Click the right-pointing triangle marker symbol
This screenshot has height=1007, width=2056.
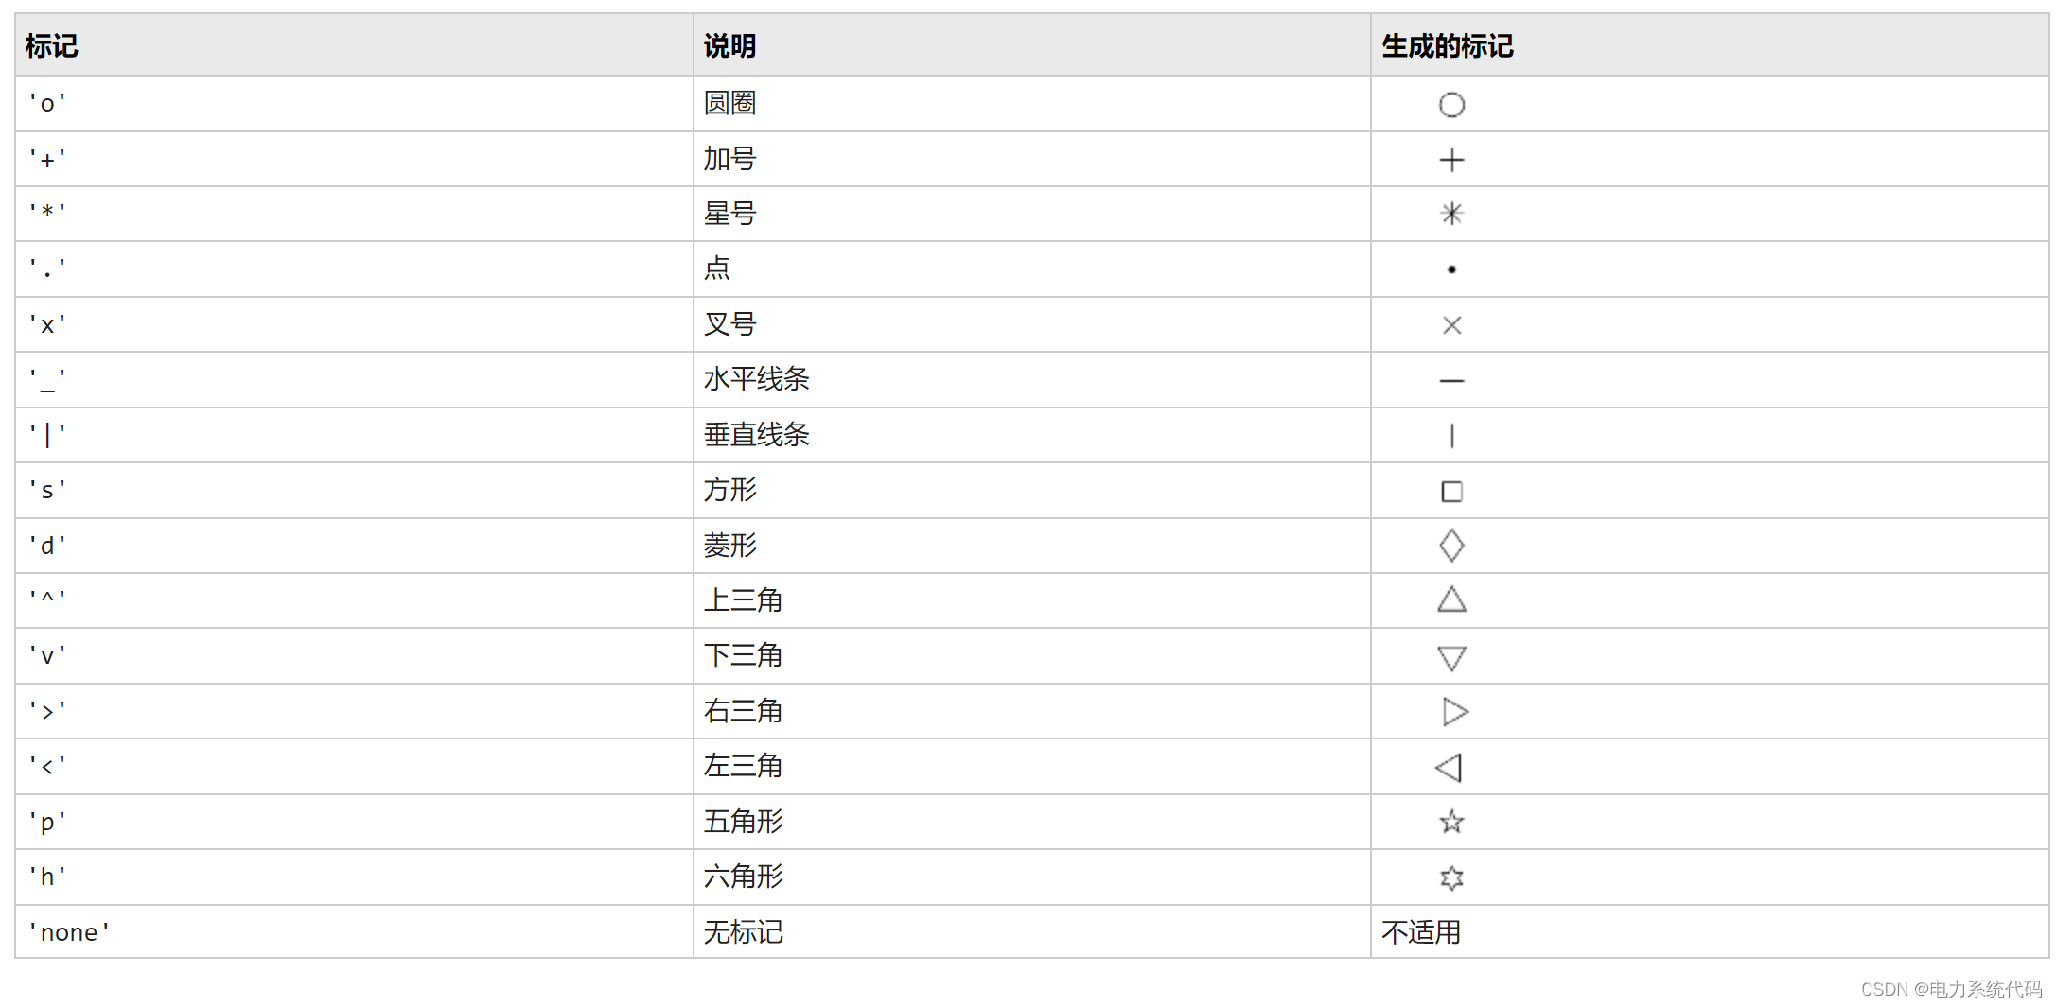pyautogui.click(x=1454, y=712)
